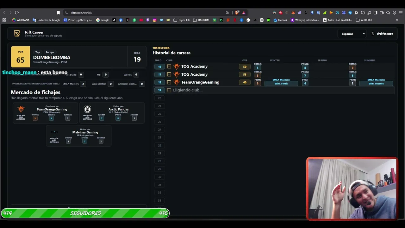Open the @riftscore X profile link

click(x=382, y=34)
